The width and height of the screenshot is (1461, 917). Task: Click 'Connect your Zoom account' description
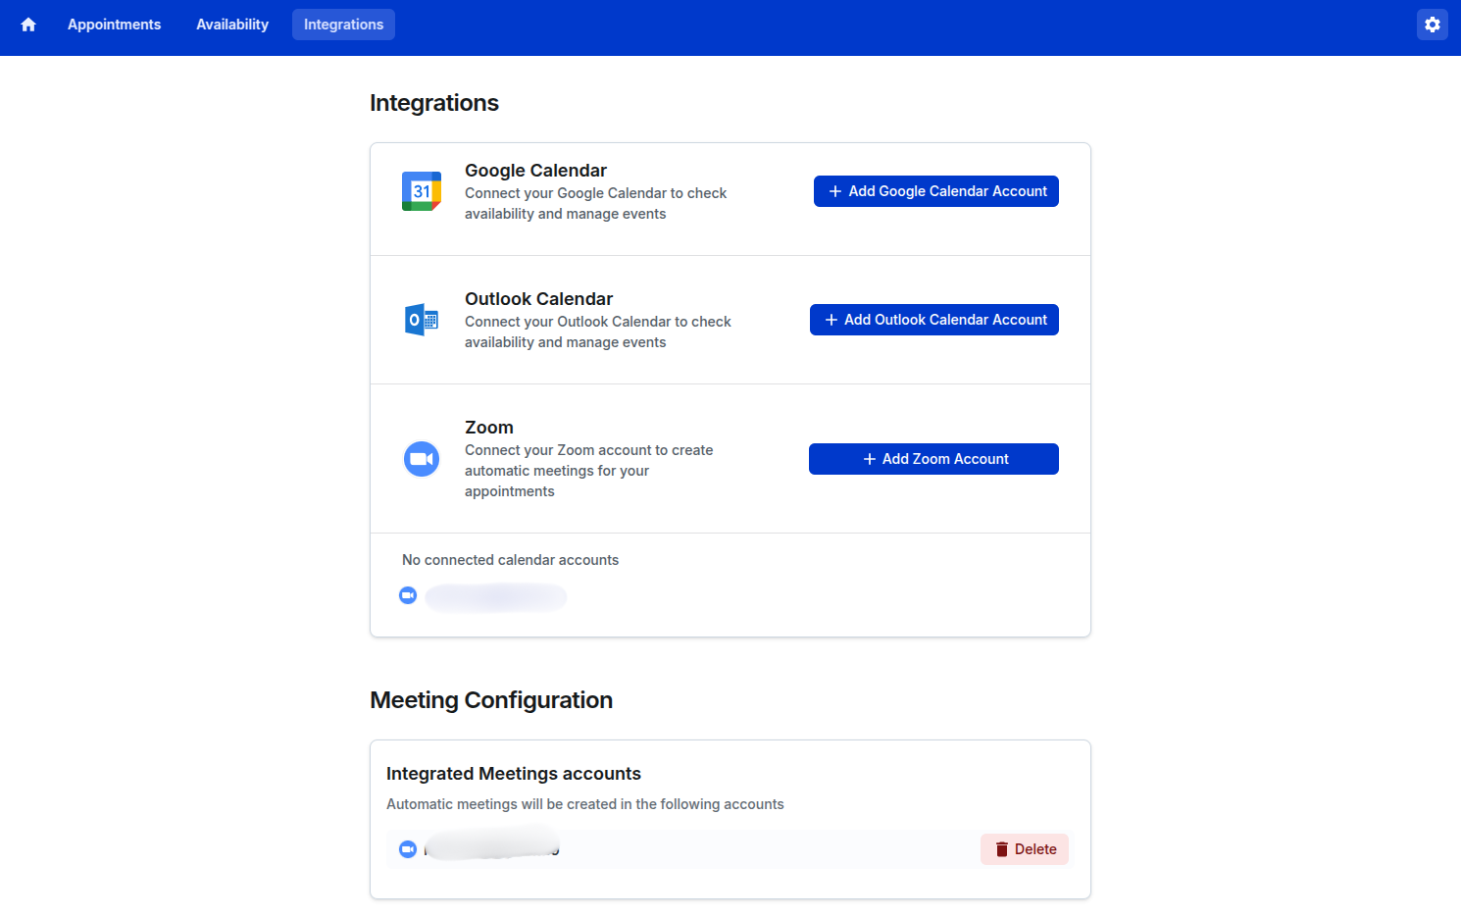click(588, 471)
